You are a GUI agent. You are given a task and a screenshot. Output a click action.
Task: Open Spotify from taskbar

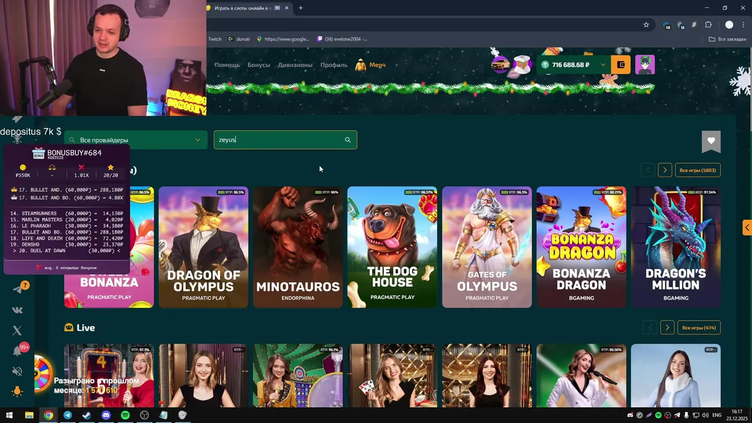coord(125,415)
